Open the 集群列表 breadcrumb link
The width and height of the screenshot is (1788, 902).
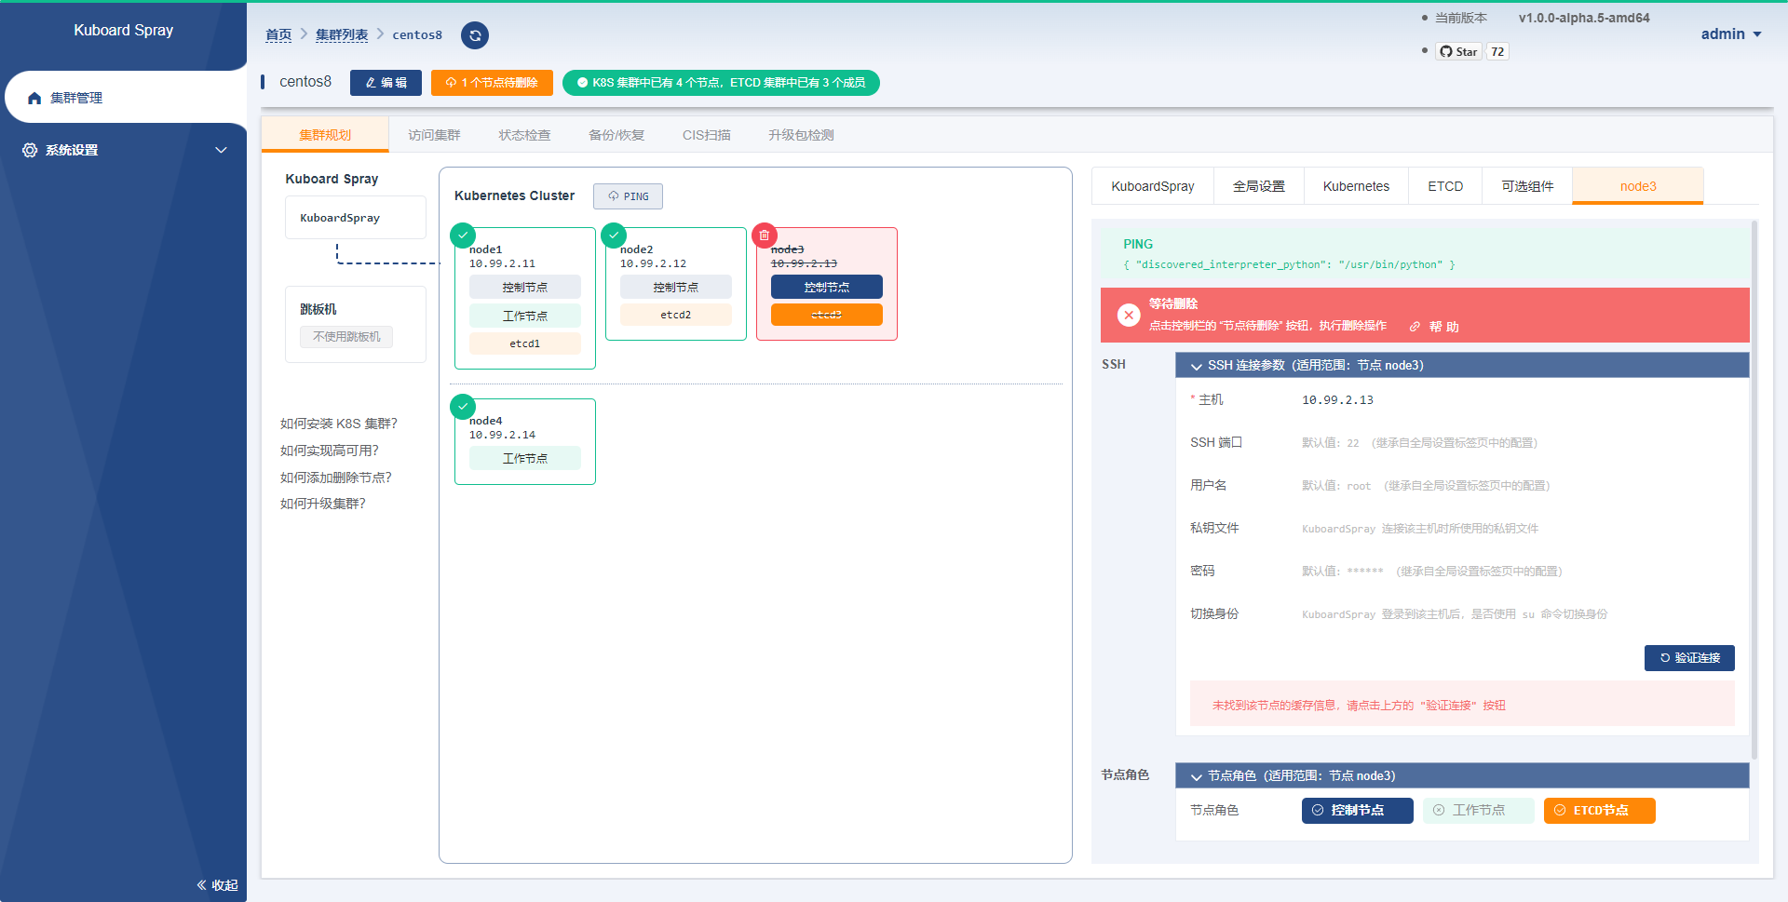[342, 34]
